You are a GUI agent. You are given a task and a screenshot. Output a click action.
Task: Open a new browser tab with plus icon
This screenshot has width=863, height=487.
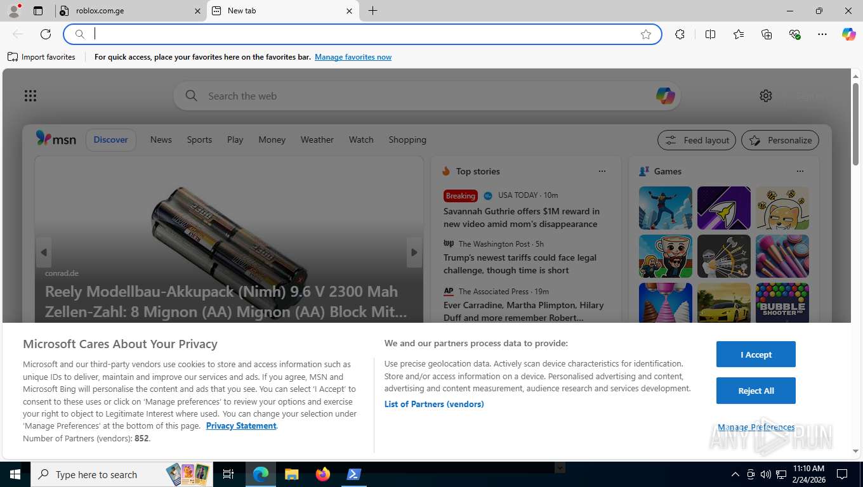372,11
